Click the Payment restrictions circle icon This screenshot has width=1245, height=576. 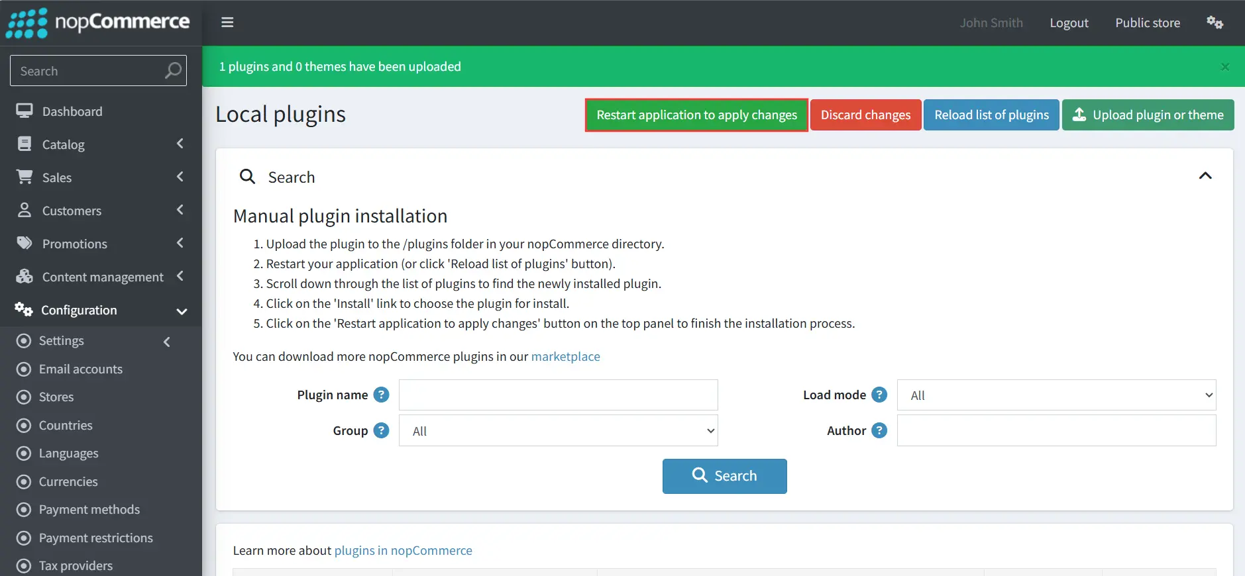tap(24, 538)
